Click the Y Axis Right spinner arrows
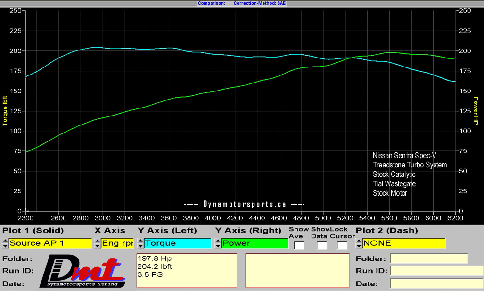This screenshot has height=291, width=484. [x=218, y=243]
